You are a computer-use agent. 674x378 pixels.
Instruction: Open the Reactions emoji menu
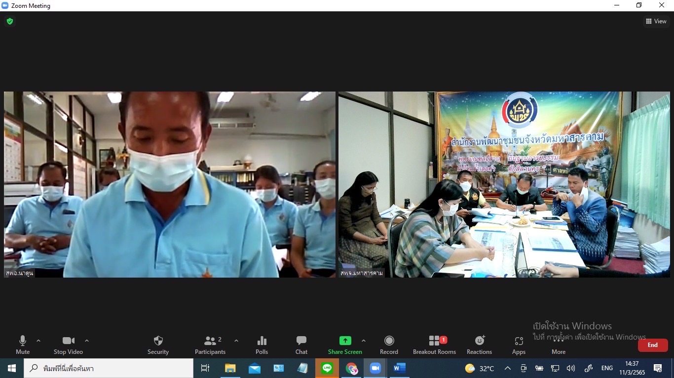479,345
